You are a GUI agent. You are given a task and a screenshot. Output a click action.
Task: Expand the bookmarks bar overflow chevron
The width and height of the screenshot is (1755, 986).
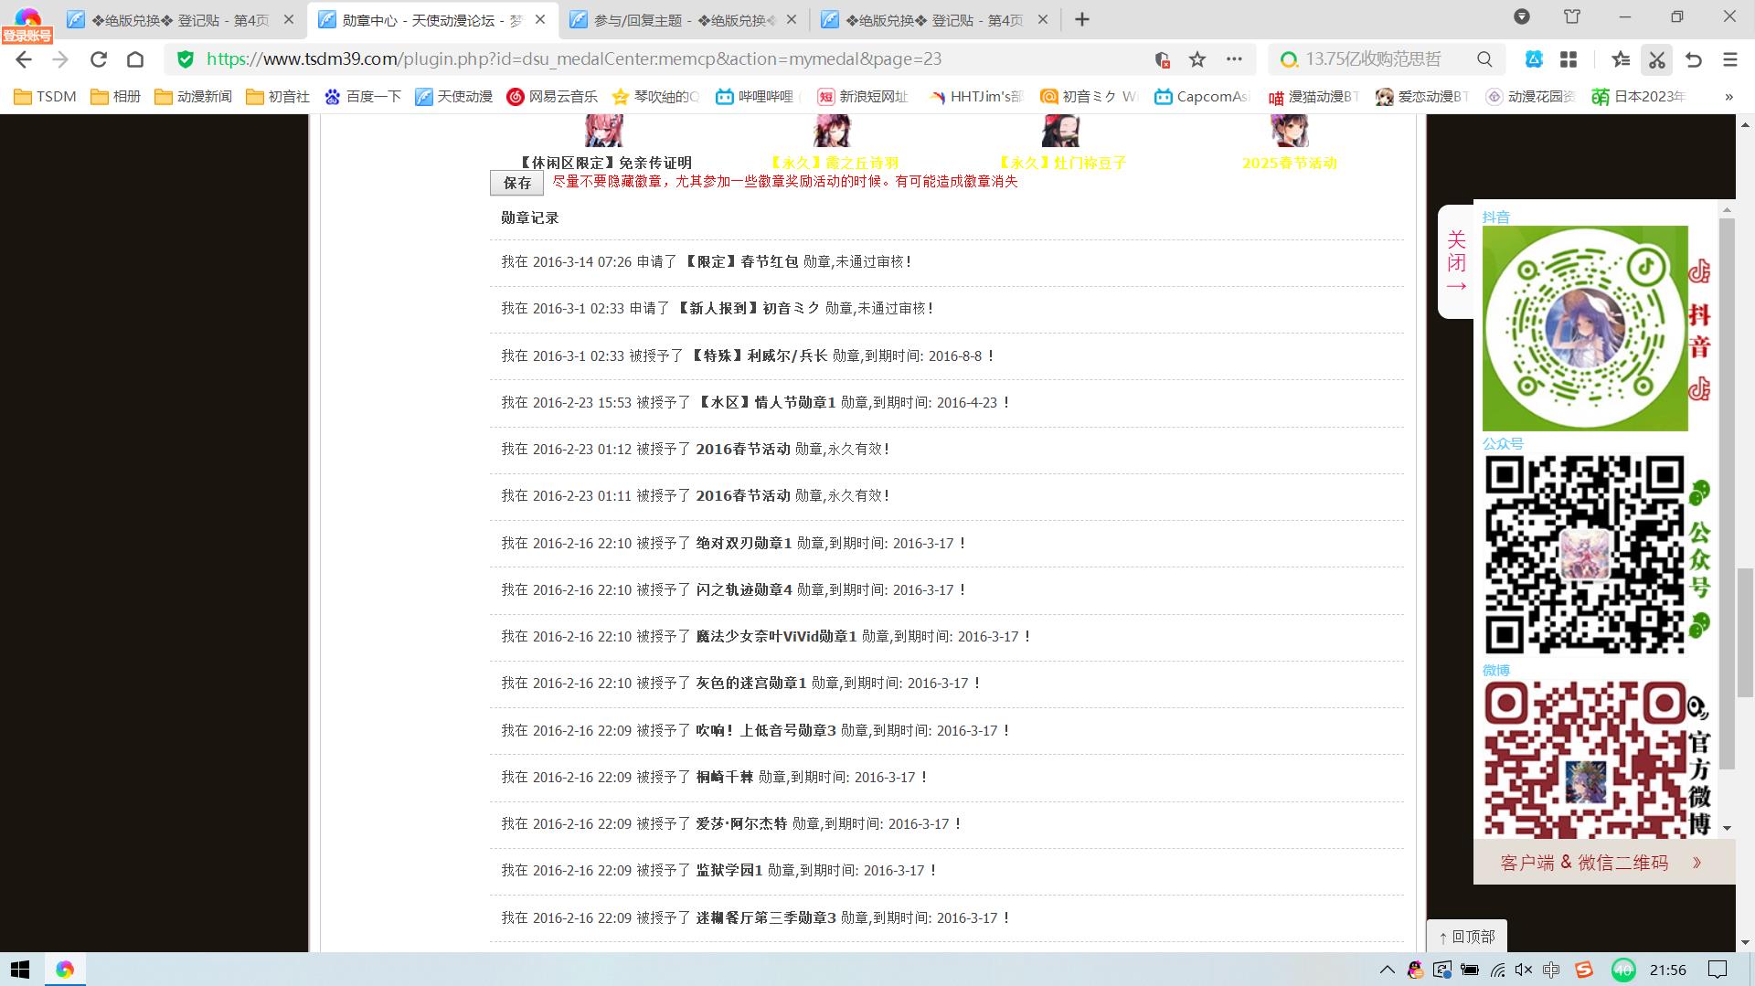(1728, 97)
